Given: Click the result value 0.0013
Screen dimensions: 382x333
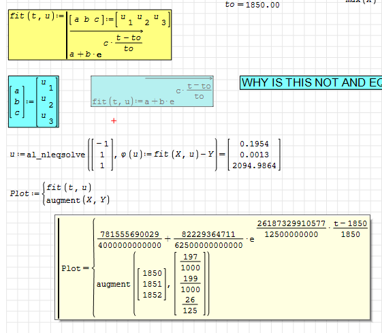Looking at the screenshot, I should pos(254,155).
